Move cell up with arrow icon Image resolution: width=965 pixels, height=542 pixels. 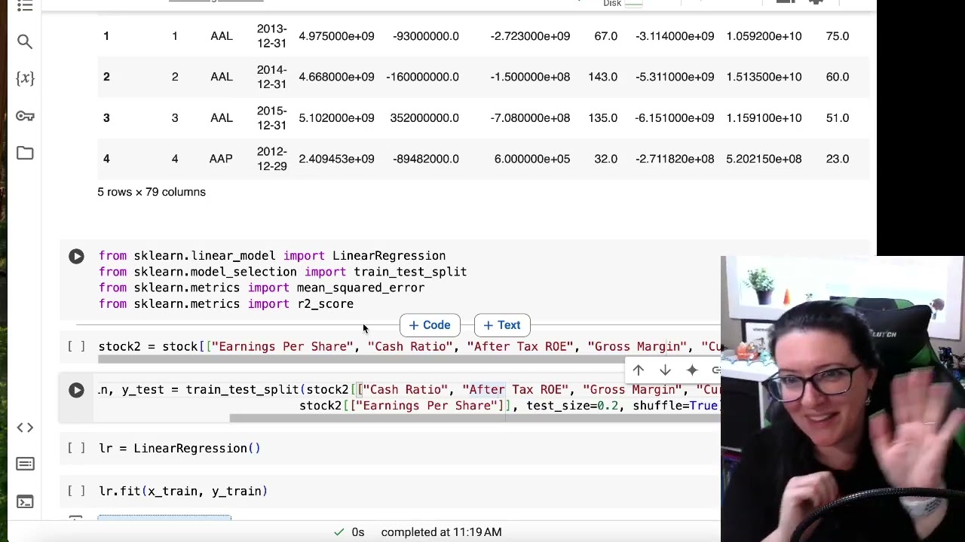pos(638,370)
